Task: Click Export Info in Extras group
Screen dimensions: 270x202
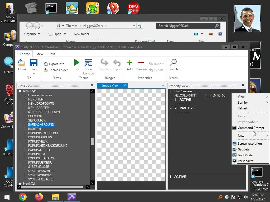Action: pos(54,64)
